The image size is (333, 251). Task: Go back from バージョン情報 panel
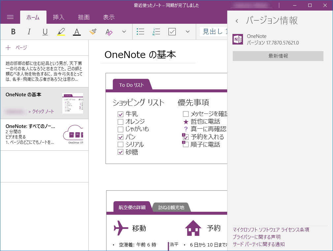[237, 20]
